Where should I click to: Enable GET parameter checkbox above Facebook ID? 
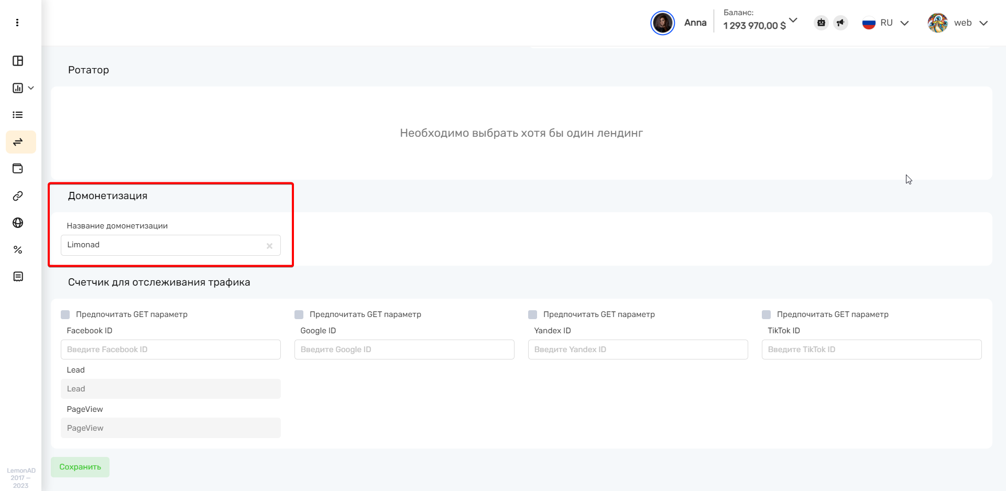[65, 314]
